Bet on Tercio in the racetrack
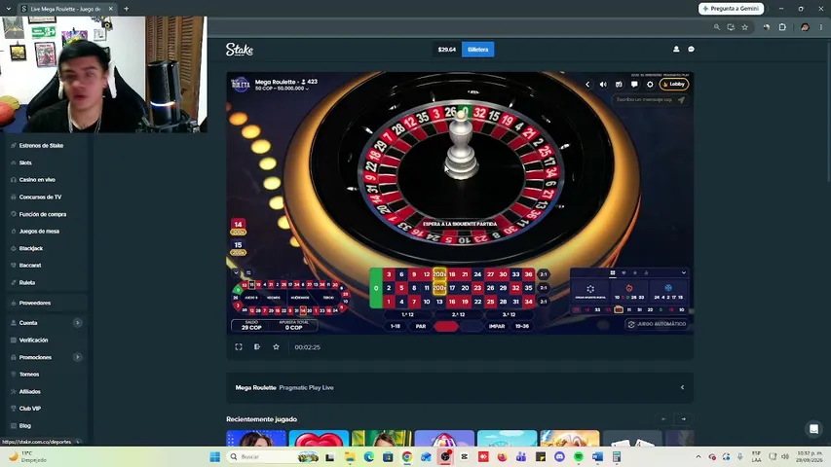Image resolution: width=831 pixels, height=467 pixels. click(328, 298)
